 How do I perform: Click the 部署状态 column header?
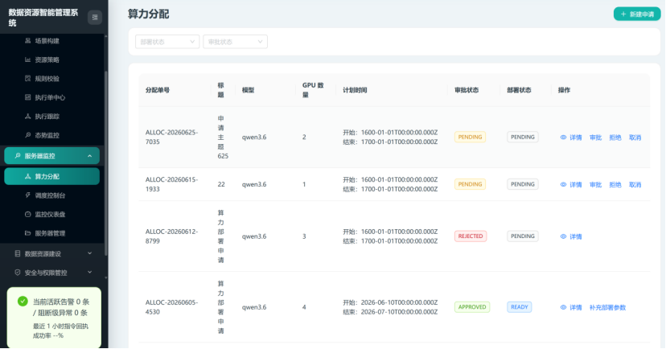tap(519, 90)
